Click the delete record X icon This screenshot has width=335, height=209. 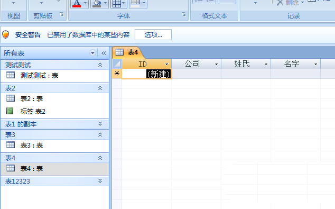click(x=280, y=3)
